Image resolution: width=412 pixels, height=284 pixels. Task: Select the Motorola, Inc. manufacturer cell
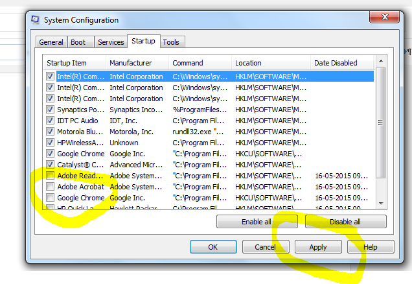[132, 132]
